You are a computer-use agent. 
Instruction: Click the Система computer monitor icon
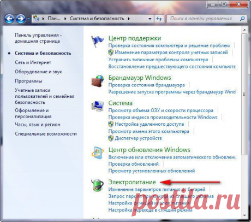[x=98, y=106]
